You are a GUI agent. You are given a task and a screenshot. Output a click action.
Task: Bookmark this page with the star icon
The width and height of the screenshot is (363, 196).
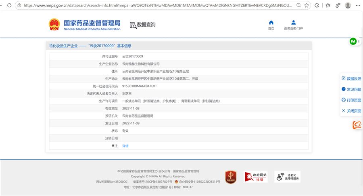pyautogui.click(x=307, y=5)
